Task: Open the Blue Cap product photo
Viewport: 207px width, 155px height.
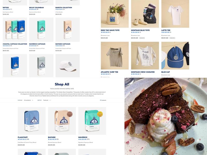Action: [175, 56]
